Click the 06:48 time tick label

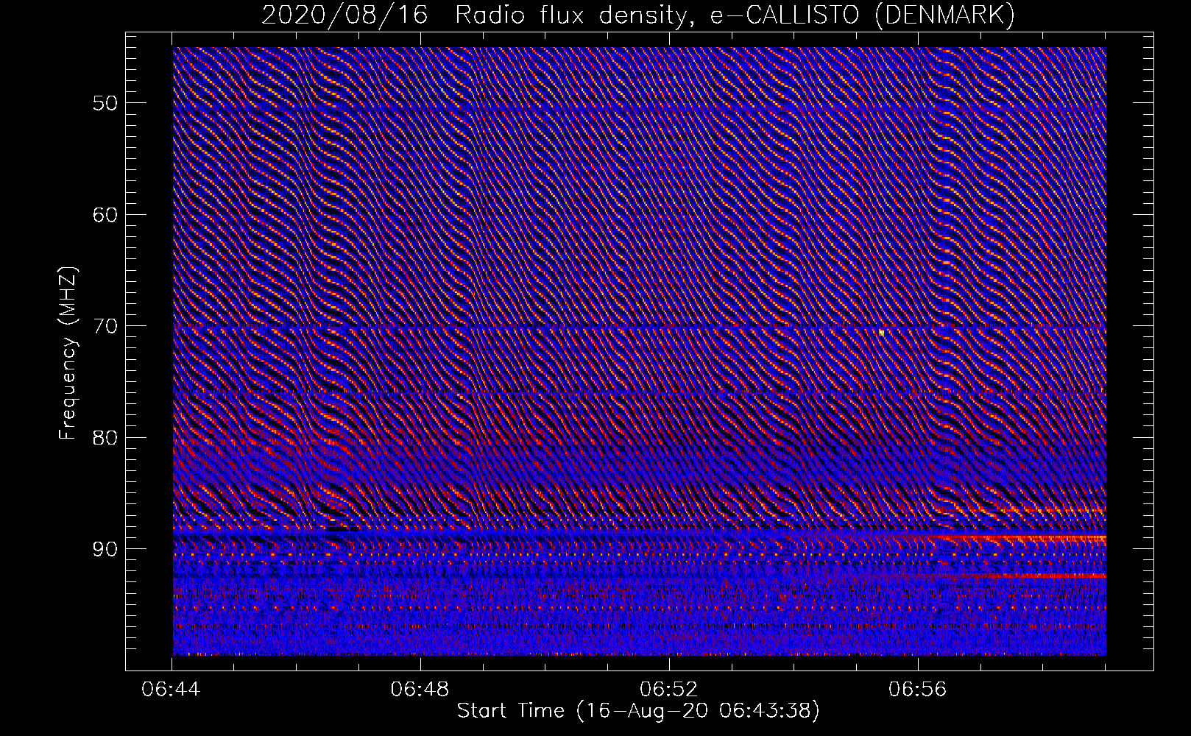(x=420, y=690)
